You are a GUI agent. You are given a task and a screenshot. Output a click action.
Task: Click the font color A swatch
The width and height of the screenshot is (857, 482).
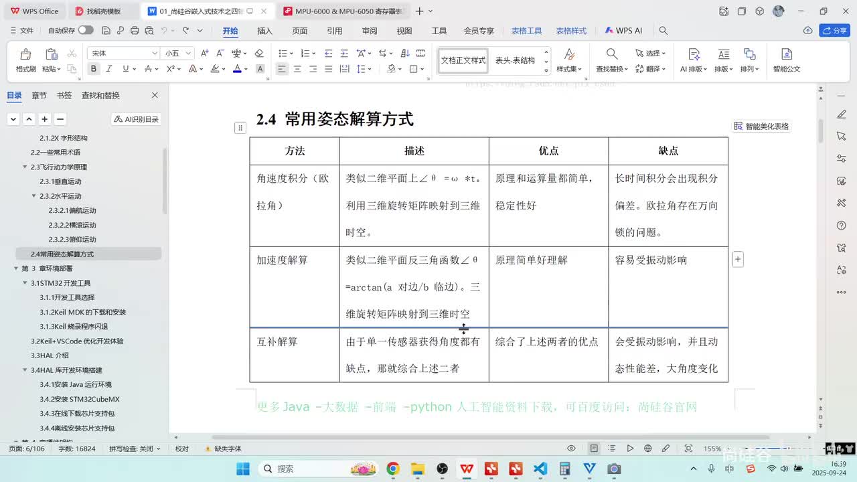pos(237,69)
